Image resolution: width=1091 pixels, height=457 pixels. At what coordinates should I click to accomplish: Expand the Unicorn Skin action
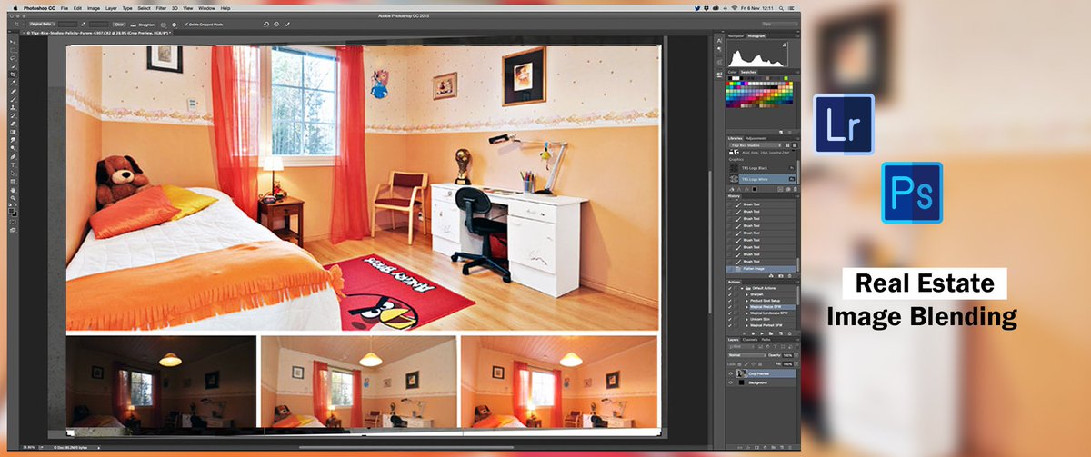coord(746,320)
